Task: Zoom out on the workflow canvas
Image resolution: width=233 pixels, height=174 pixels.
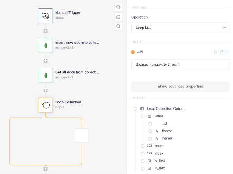Action: point(118,26)
